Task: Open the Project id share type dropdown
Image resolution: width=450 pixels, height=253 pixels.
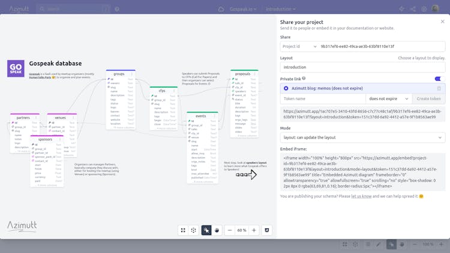Action: coord(299,47)
